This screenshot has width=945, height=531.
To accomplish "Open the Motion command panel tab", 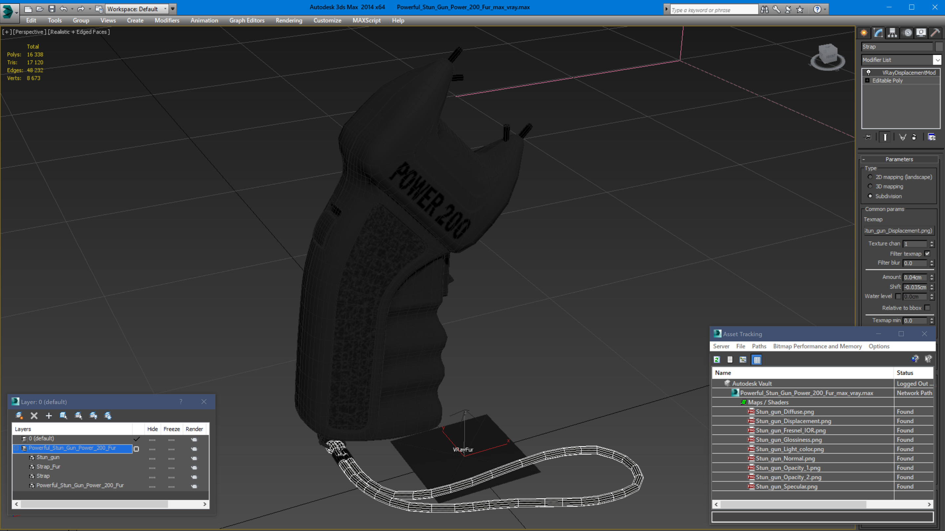I will (x=907, y=33).
